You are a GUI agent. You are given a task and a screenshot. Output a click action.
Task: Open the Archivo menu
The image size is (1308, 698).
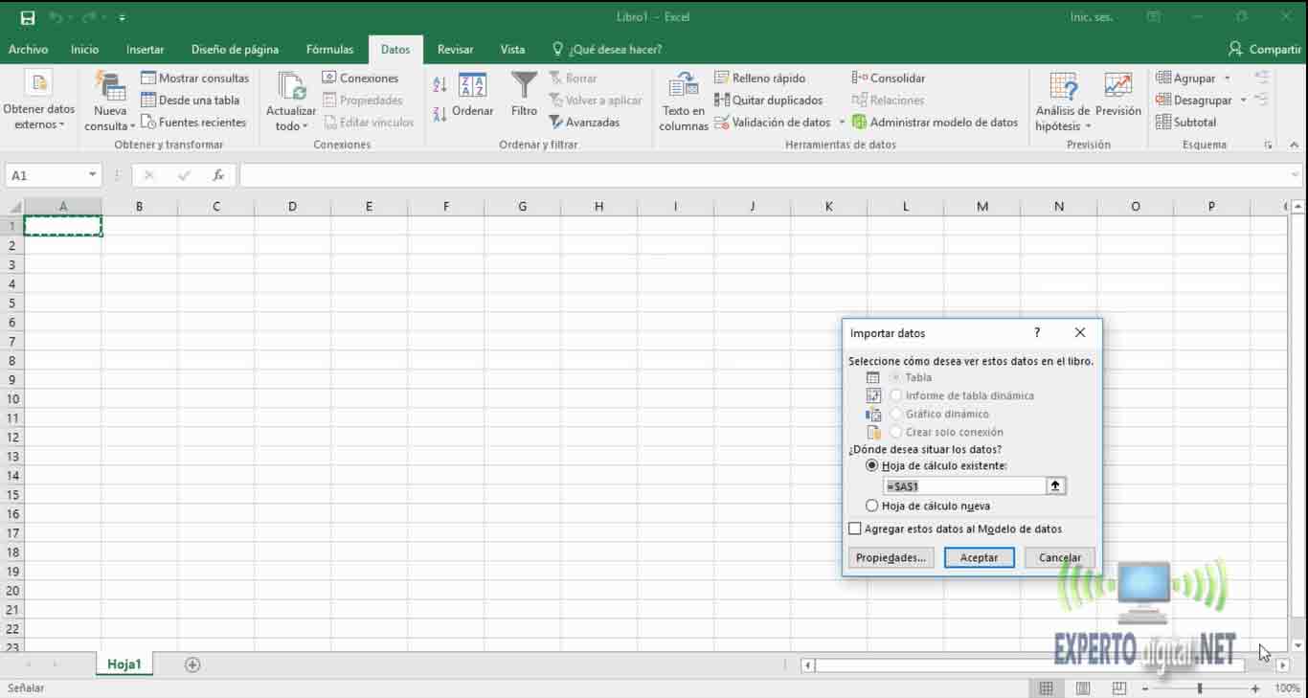coord(29,49)
